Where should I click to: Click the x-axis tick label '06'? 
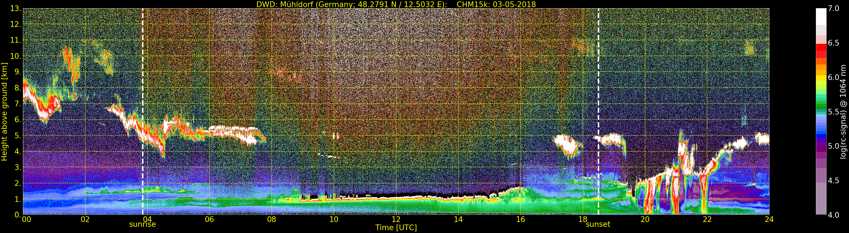(x=209, y=219)
